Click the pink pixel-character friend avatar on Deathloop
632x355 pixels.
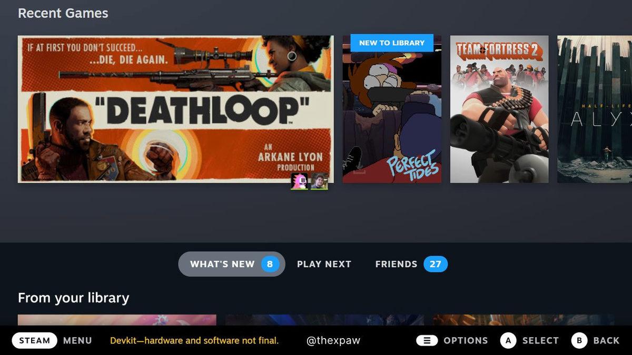click(299, 182)
